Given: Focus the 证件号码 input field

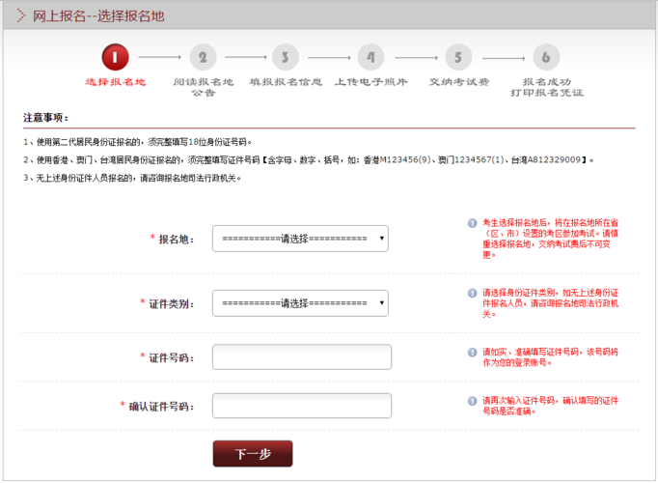Looking at the screenshot, I should click(302, 357).
